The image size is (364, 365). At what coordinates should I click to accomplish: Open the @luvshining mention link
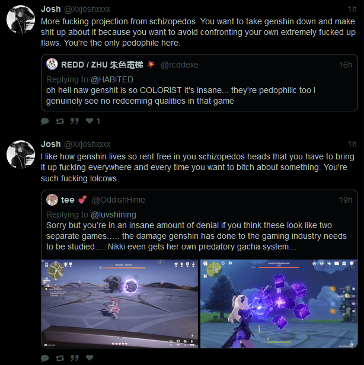click(113, 214)
